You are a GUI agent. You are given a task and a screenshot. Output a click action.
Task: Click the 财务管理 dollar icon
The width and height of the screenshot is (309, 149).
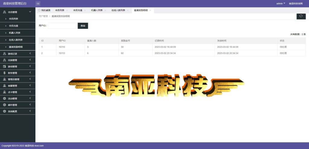coord(4,73)
